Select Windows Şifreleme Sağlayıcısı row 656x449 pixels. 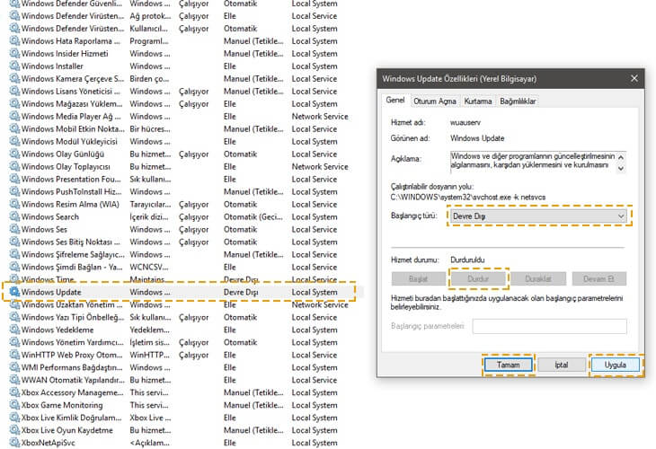tap(179, 254)
